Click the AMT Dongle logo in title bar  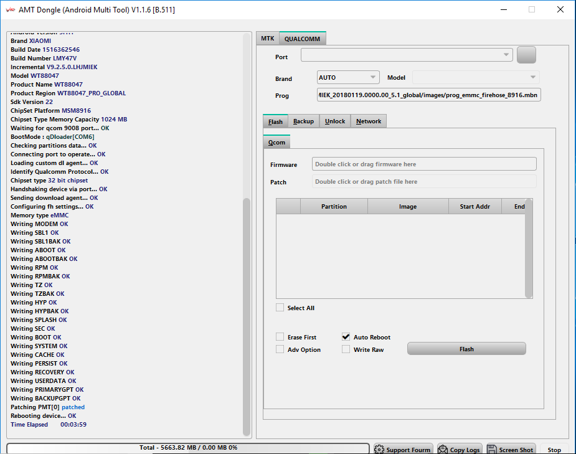tap(11, 10)
